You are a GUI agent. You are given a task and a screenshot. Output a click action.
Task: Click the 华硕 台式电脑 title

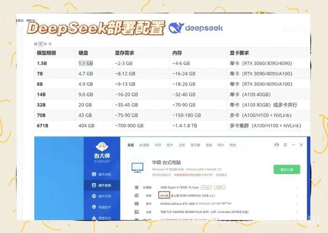pos(166,163)
